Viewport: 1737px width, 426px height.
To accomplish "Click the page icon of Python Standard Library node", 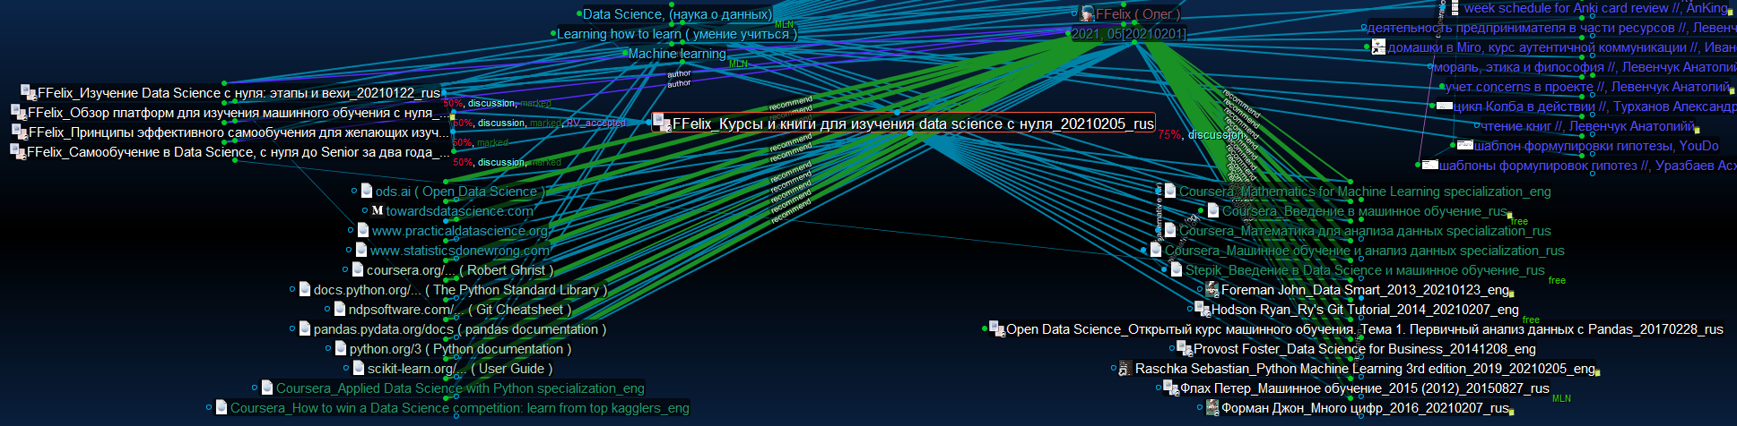I will pos(305,289).
